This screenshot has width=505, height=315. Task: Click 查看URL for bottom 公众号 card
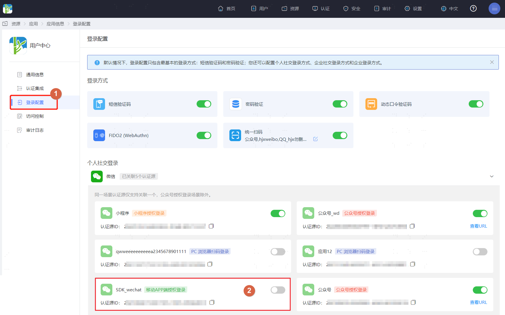point(478,302)
